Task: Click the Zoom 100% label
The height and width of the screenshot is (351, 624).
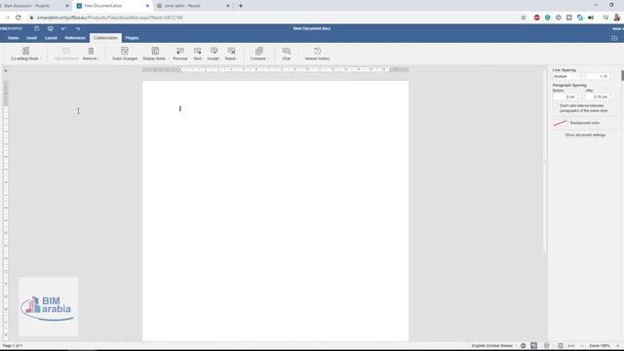Action: pyautogui.click(x=600, y=346)
